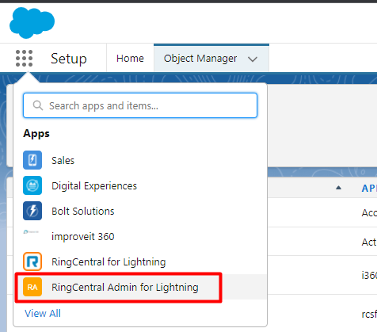Switch to the Home tab

pos(130,59)
